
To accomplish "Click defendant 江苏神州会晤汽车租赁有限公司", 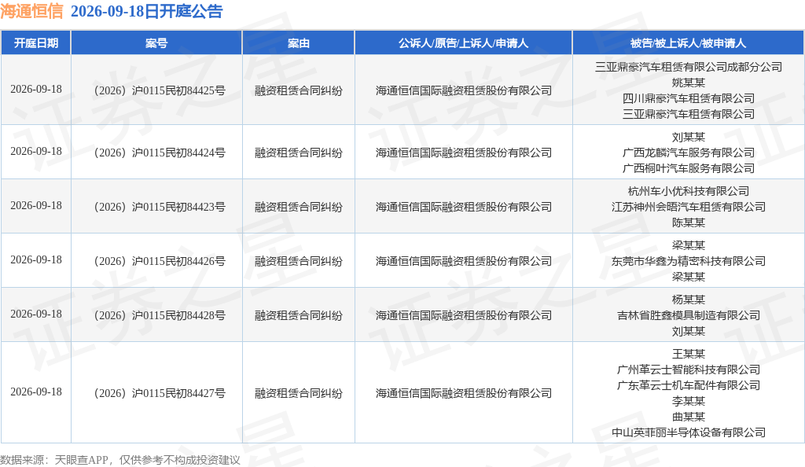I will pyautogui.click(x=689, y=207).
